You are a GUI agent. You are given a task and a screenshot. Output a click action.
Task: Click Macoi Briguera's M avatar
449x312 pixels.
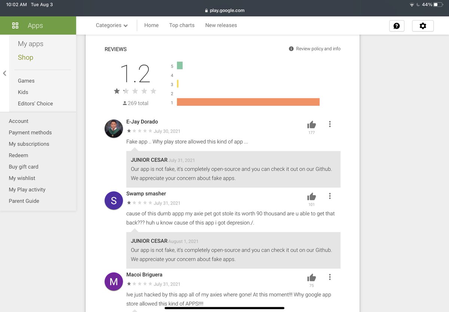114,282
